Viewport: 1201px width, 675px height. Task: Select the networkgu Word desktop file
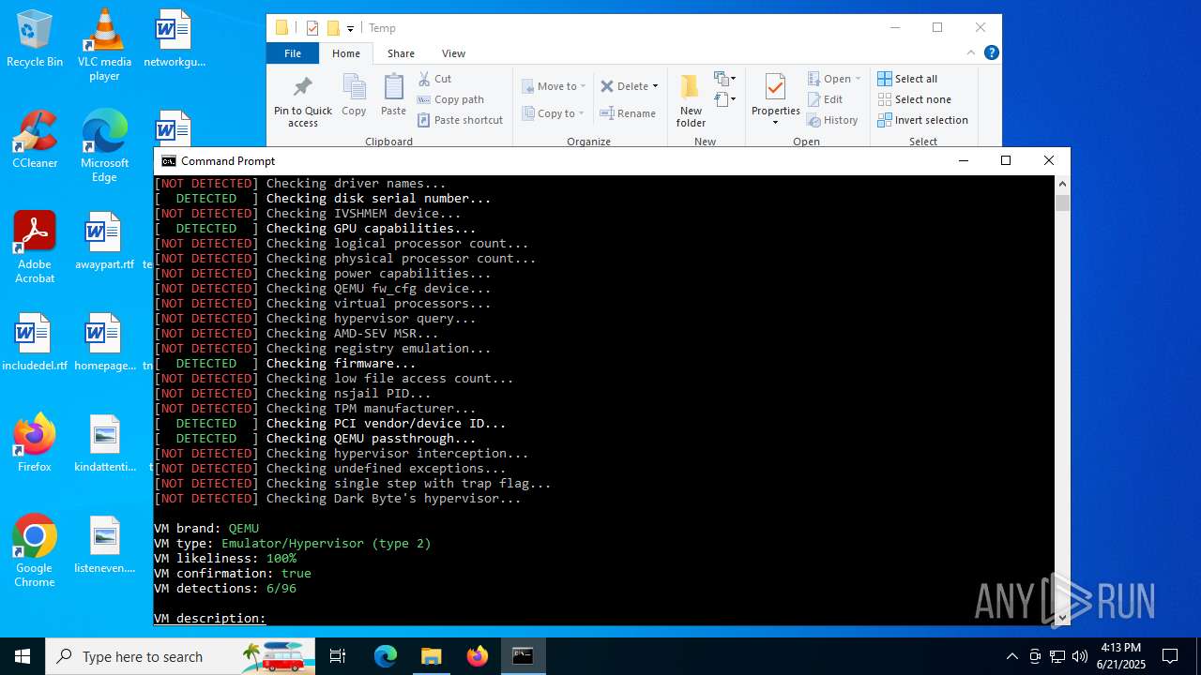click(174, 39)
